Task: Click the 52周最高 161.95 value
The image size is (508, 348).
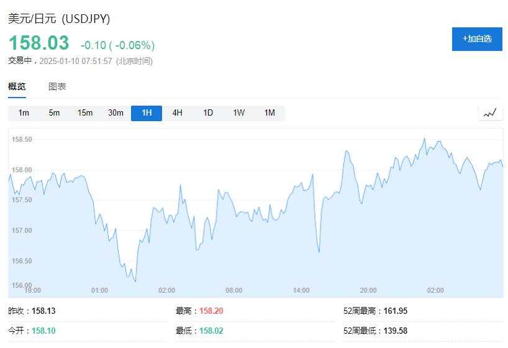Action: coord(395,311)
